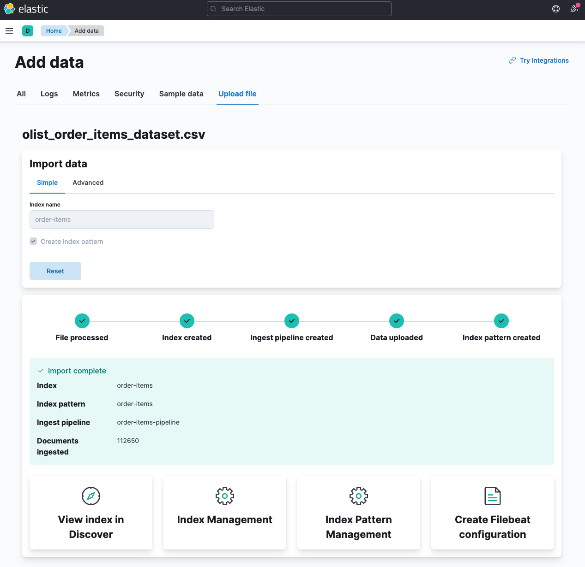Click the gear icon for Index Pattern Management

359,496
